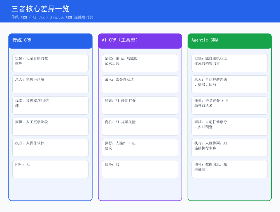Click the 传统 CRM column header
Image resolution: width=280 pixels, height=212 pixels.
click(x=50, y=41)
